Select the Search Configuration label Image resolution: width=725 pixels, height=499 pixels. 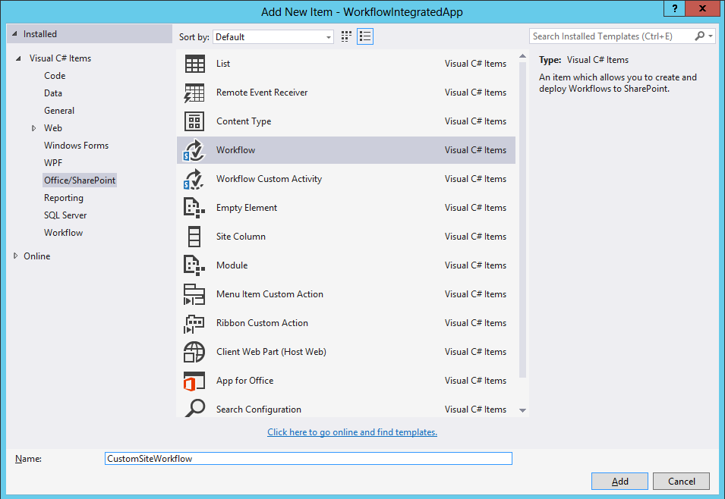pos(258,410)
